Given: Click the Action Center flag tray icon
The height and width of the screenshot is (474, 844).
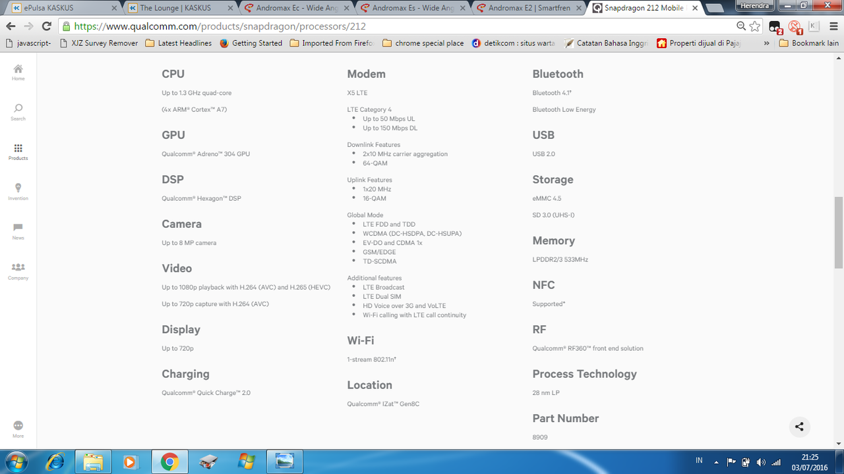Looking at the screenshot, I should click(x=731, y=462).
